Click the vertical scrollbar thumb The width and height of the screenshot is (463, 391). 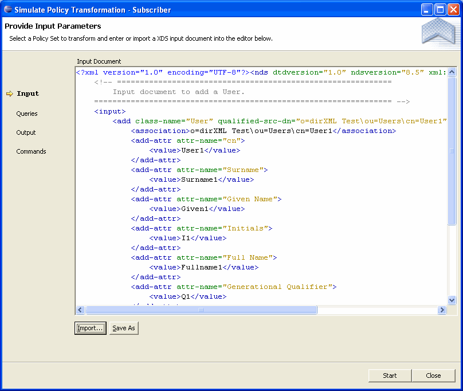(452, 151)
